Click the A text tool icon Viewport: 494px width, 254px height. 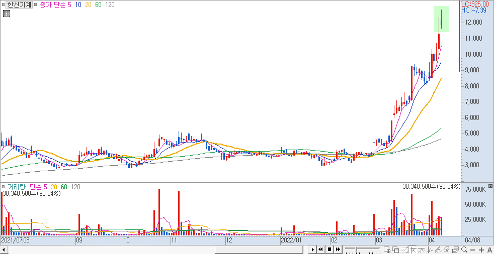tap(489, 250)
